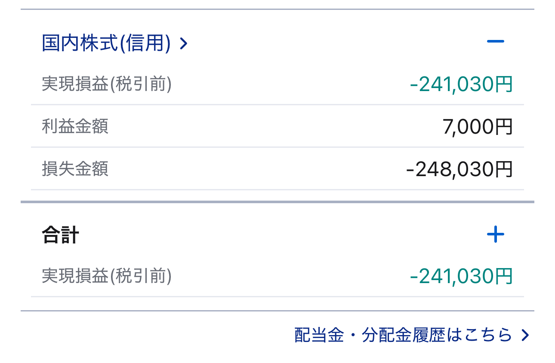Click the divider line just above 配当金・分配金履歴 link
555x363 pixels.
tap(277, 311)
